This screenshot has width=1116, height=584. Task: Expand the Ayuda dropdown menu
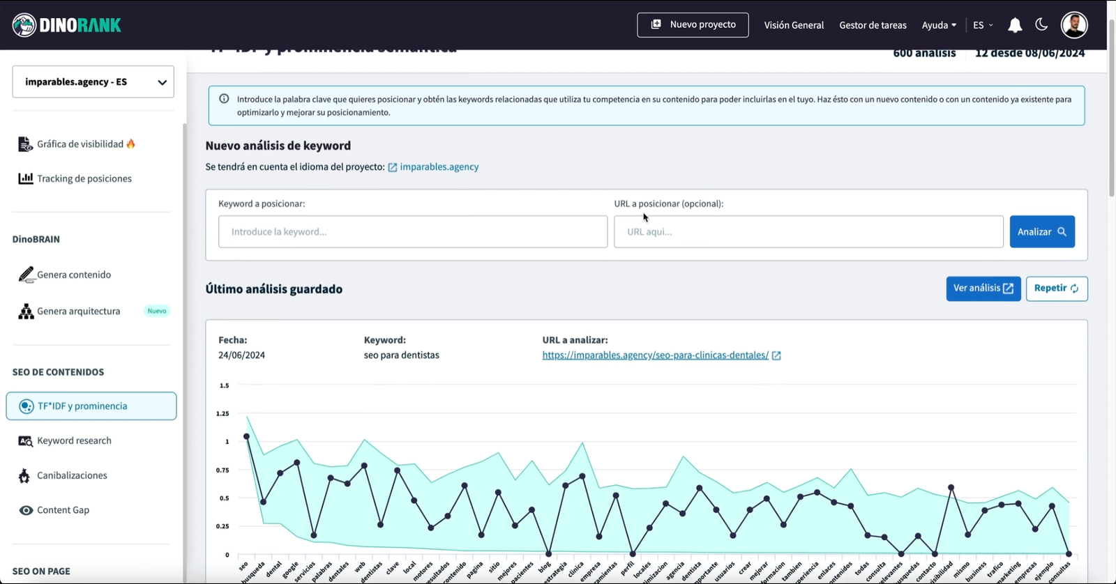coord(939,25)
